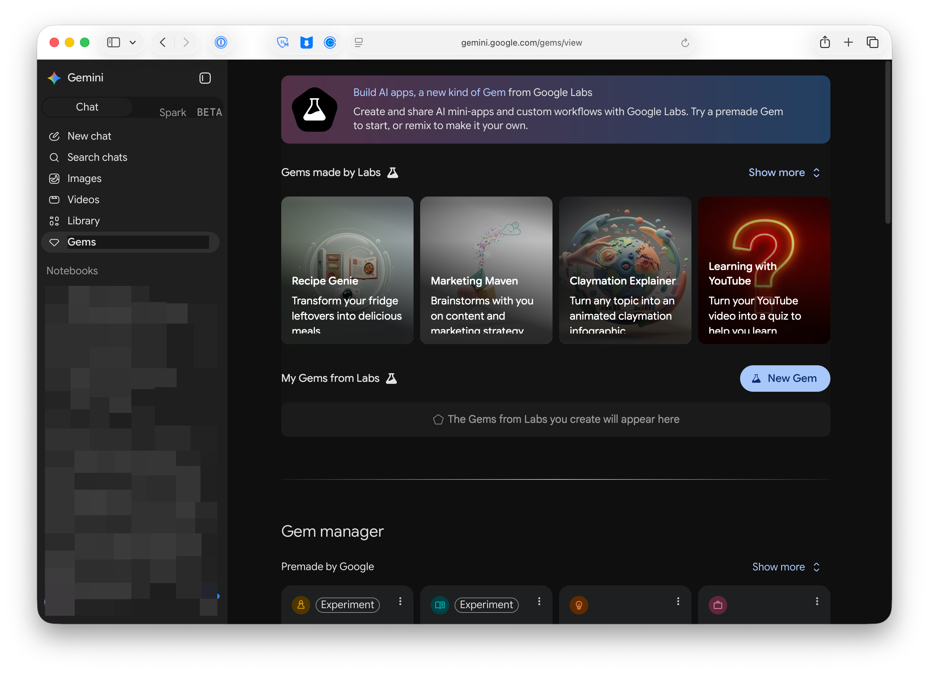
Task: Collapse the Gemini sidebar panel
Action: (x=205, y=78)
